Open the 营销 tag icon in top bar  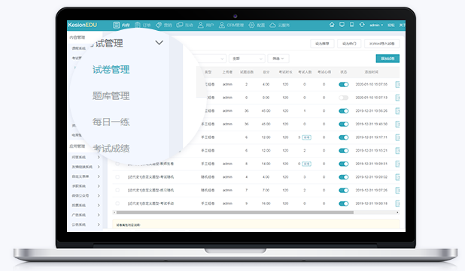coord(159,25)
